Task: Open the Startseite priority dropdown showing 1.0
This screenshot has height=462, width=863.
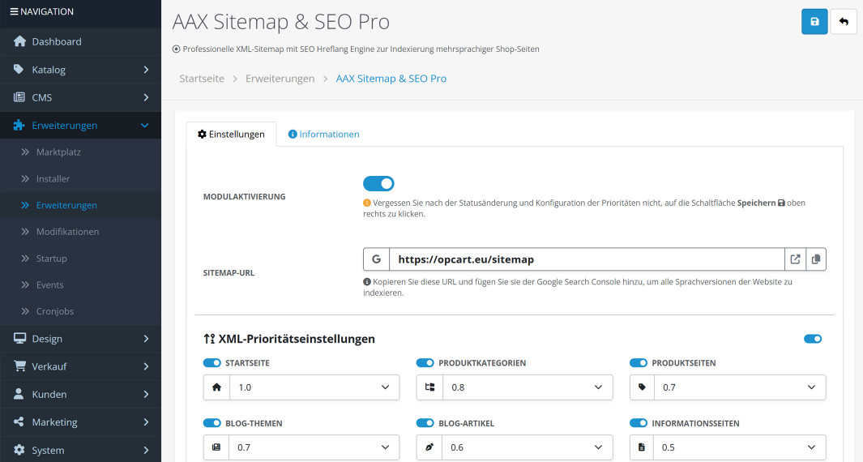Action: (x=314, y=387)
